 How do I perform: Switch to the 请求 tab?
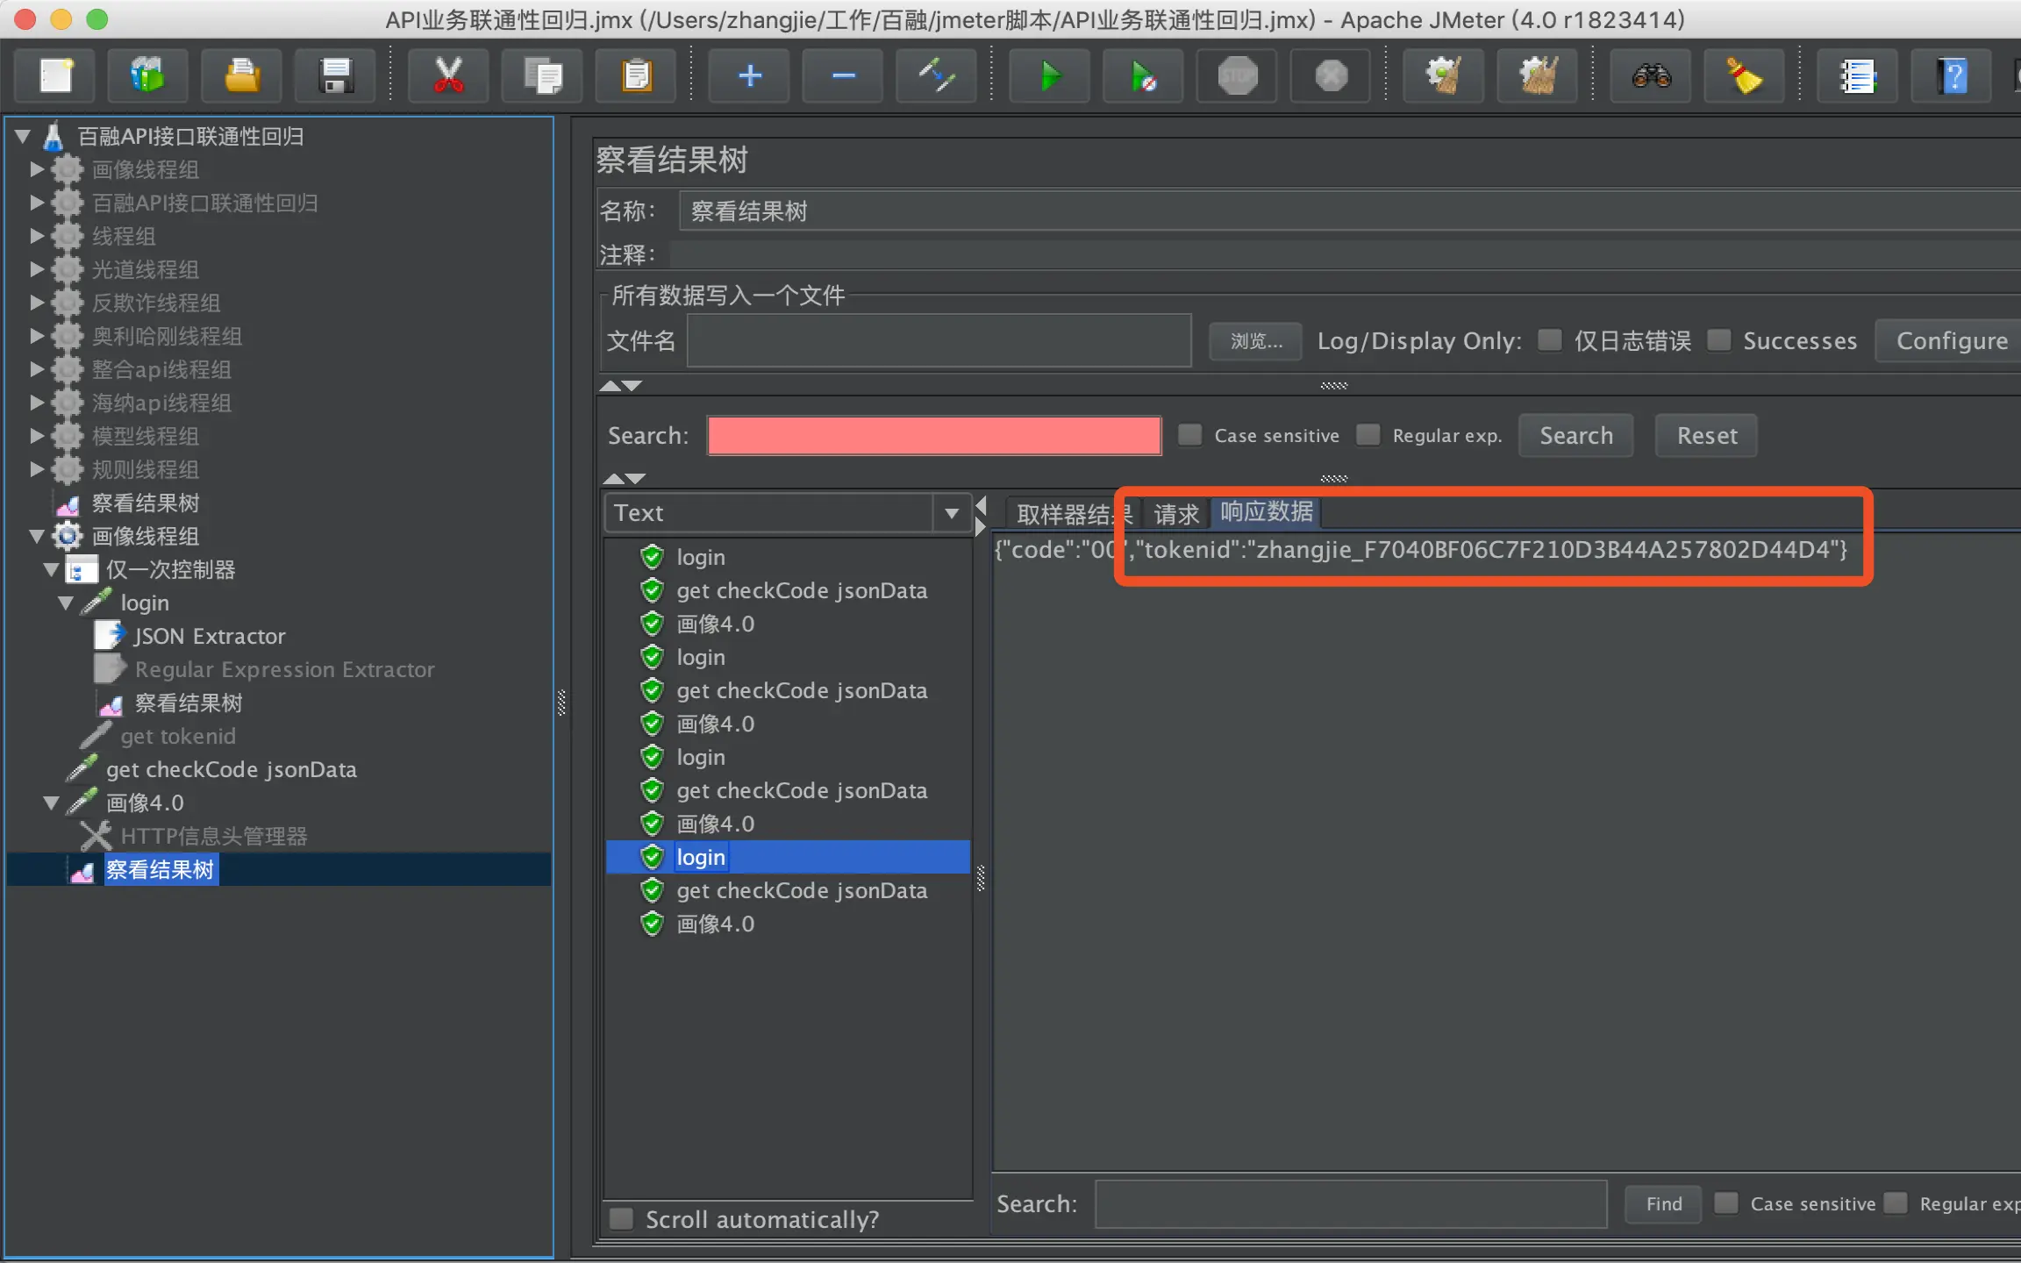pos(1175,514)
